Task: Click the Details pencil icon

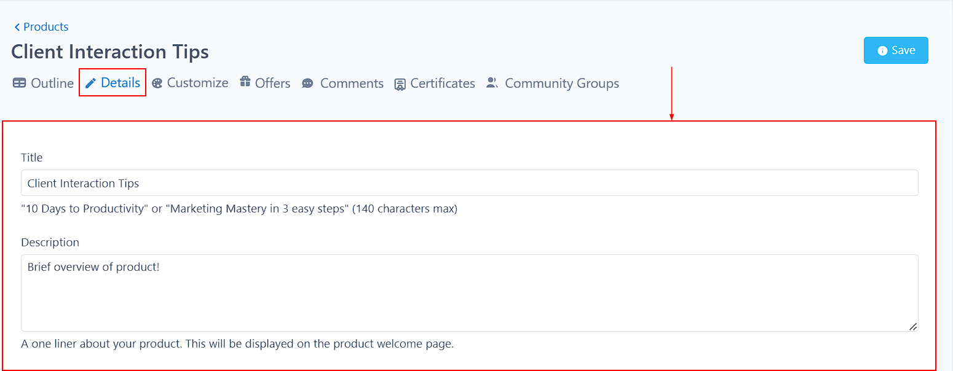Action: (x=91, y=84)
